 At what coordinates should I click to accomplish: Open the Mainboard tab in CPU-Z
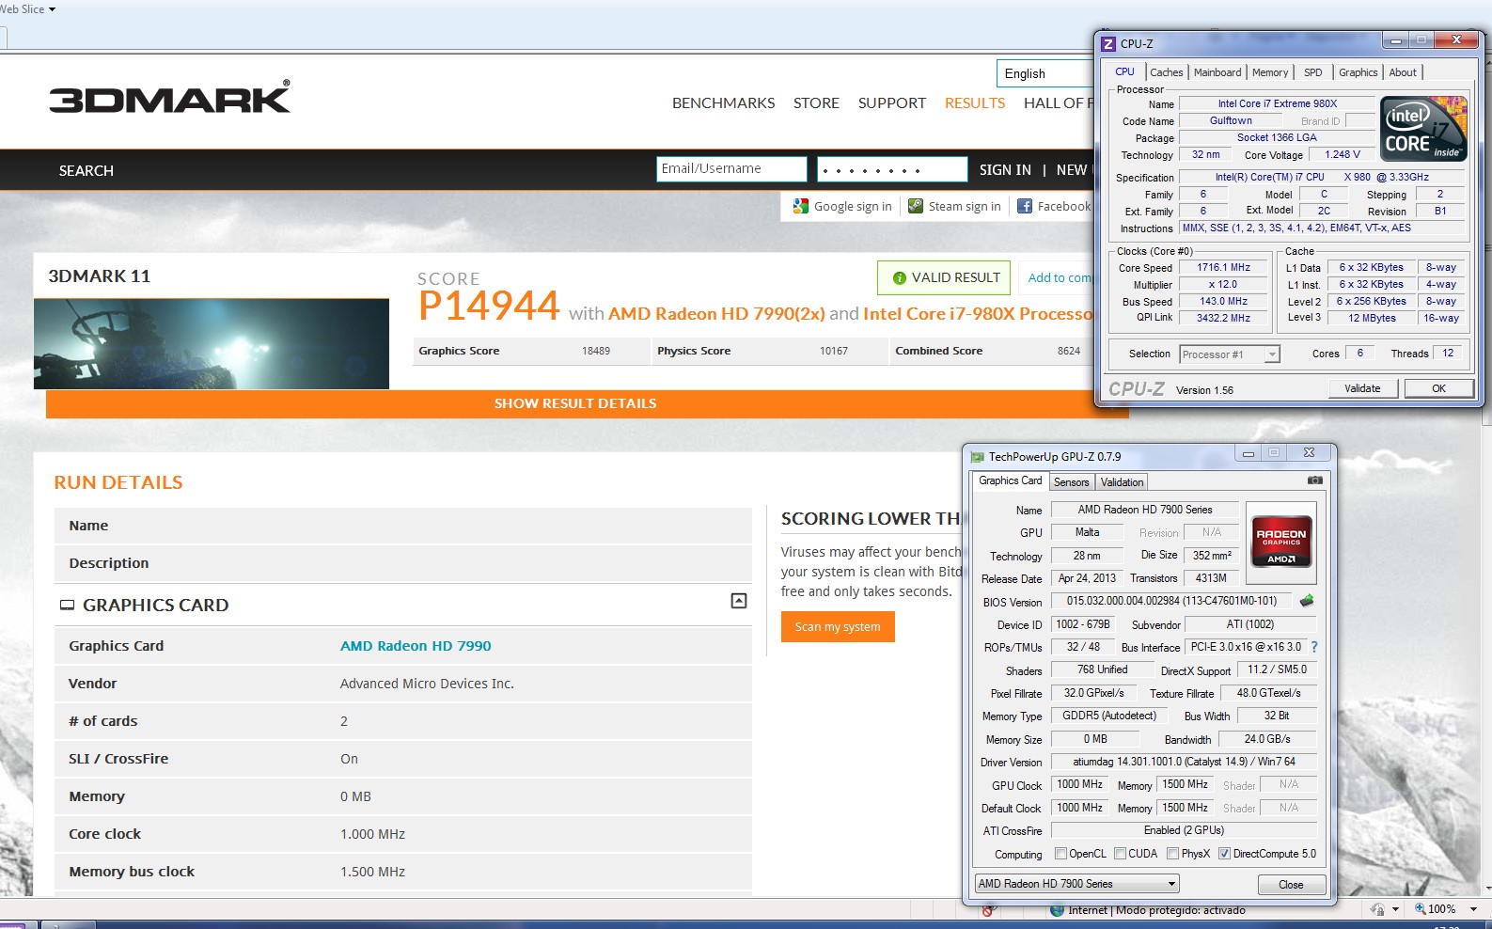(1217, 72)
